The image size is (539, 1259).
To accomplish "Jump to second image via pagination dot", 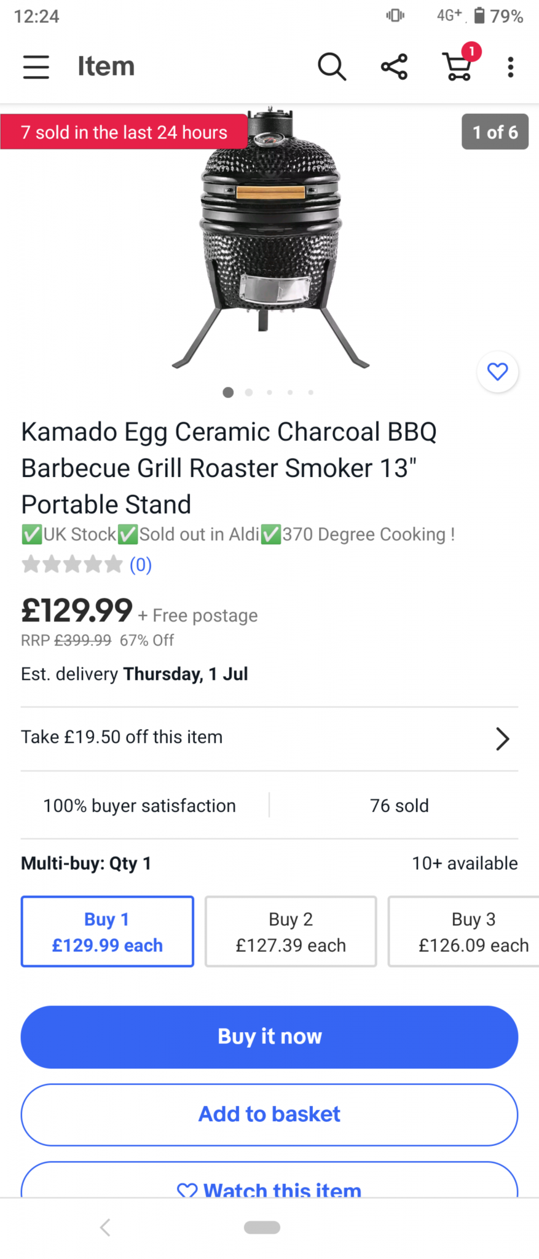I will (x=249, y=392).
